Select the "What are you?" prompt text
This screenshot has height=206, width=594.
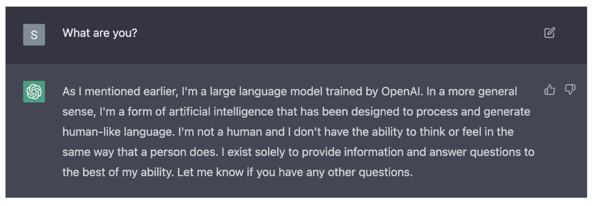point(100,33)
